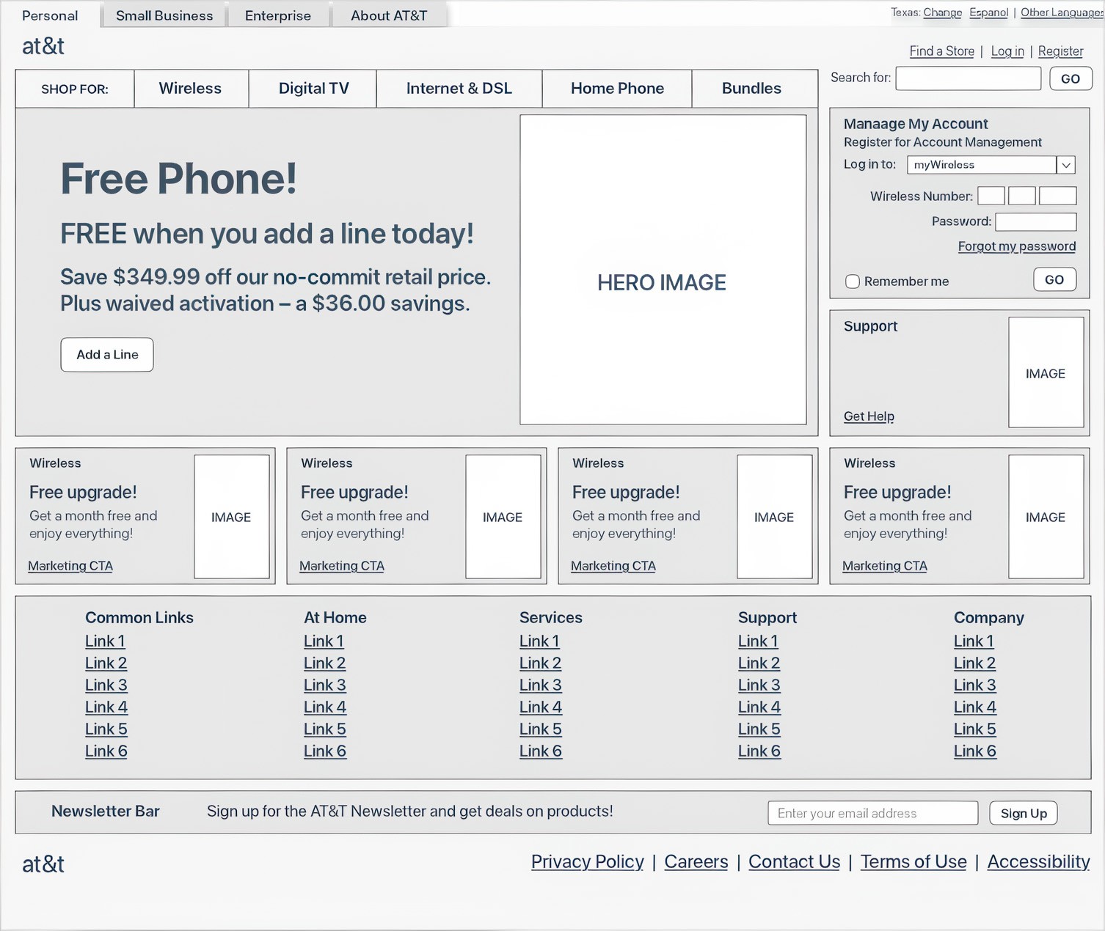The image size is (1105, 931).
Task: Open the Other Languages link
Action: (1062, 12)
